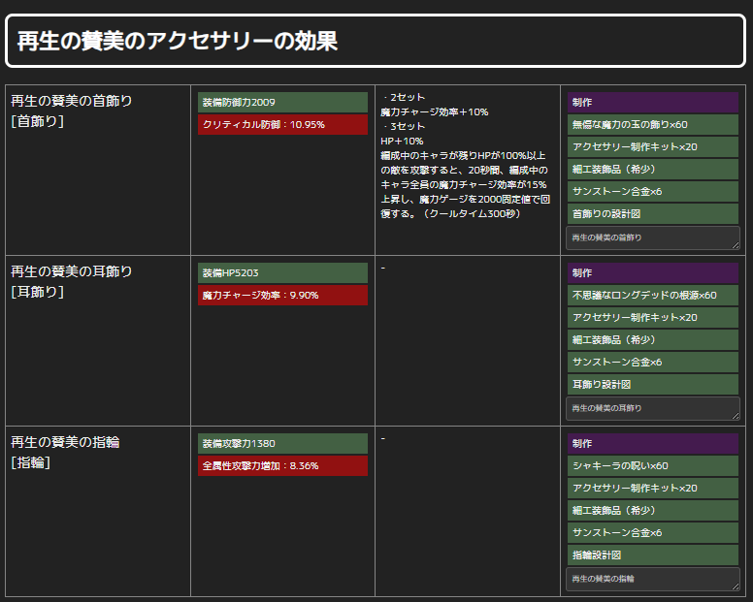Image resolution: width=753 pixels, height=602 pixels.
Task: Click the red stat クリティカル防御：10.95%
Action: pyautogui.click(x=282, y=125)
